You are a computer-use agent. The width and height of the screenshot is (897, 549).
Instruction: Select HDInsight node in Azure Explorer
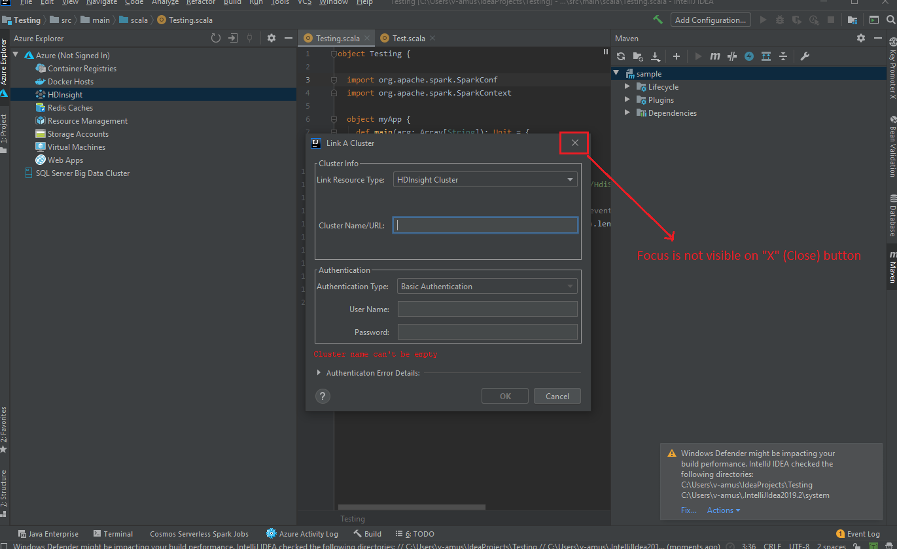tap(65, 95)
